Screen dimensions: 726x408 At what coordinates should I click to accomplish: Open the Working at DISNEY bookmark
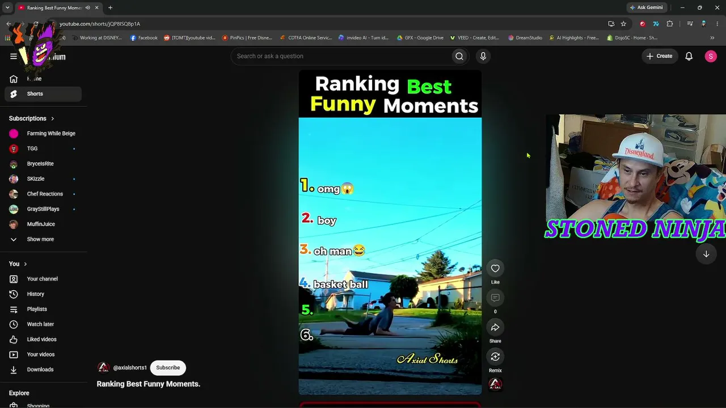(97, 38)
